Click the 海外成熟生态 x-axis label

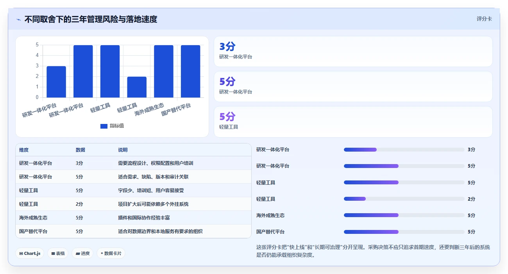(149, 110)
